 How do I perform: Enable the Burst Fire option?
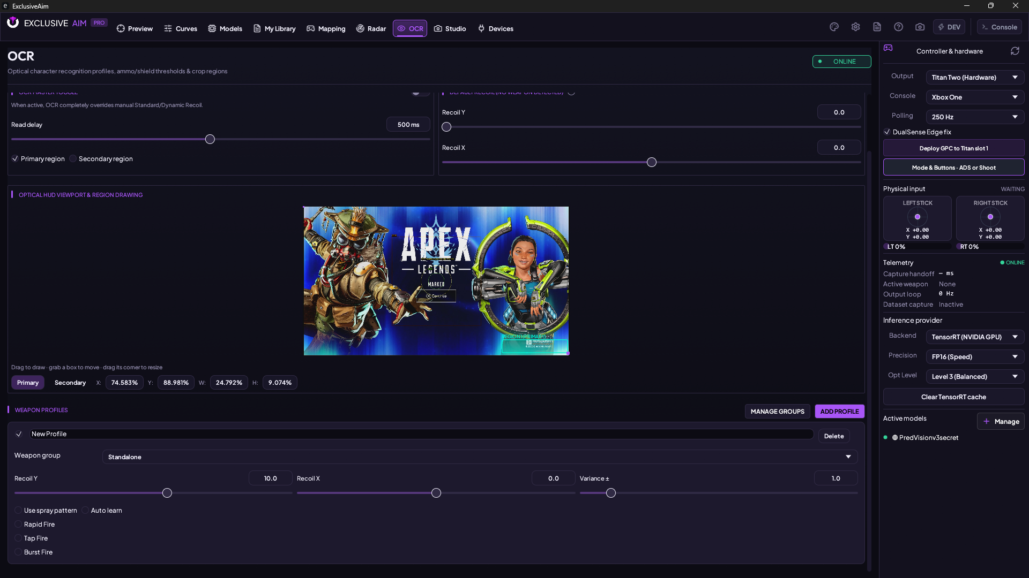point(18,552)
